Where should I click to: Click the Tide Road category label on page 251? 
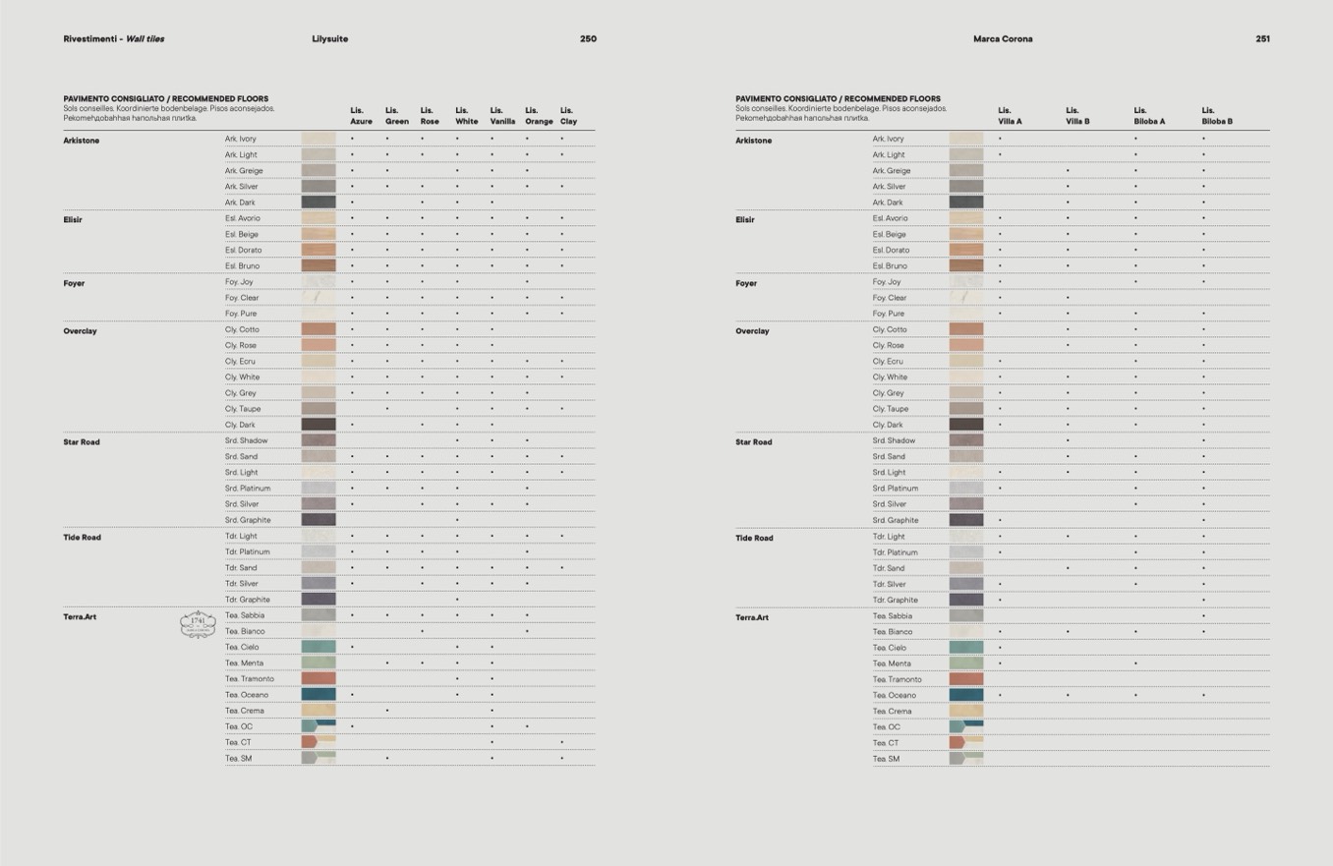[754, 538]
